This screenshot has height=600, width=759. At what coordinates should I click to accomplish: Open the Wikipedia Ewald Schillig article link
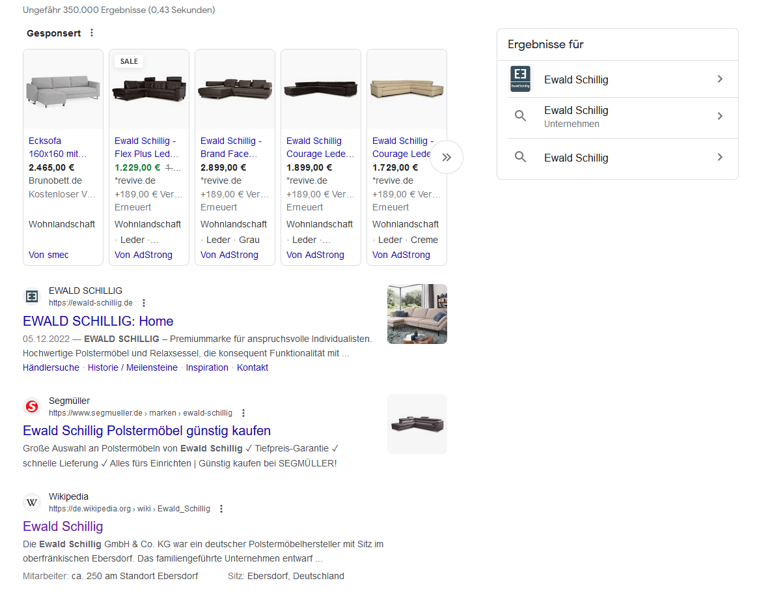(x=63, y=526)
